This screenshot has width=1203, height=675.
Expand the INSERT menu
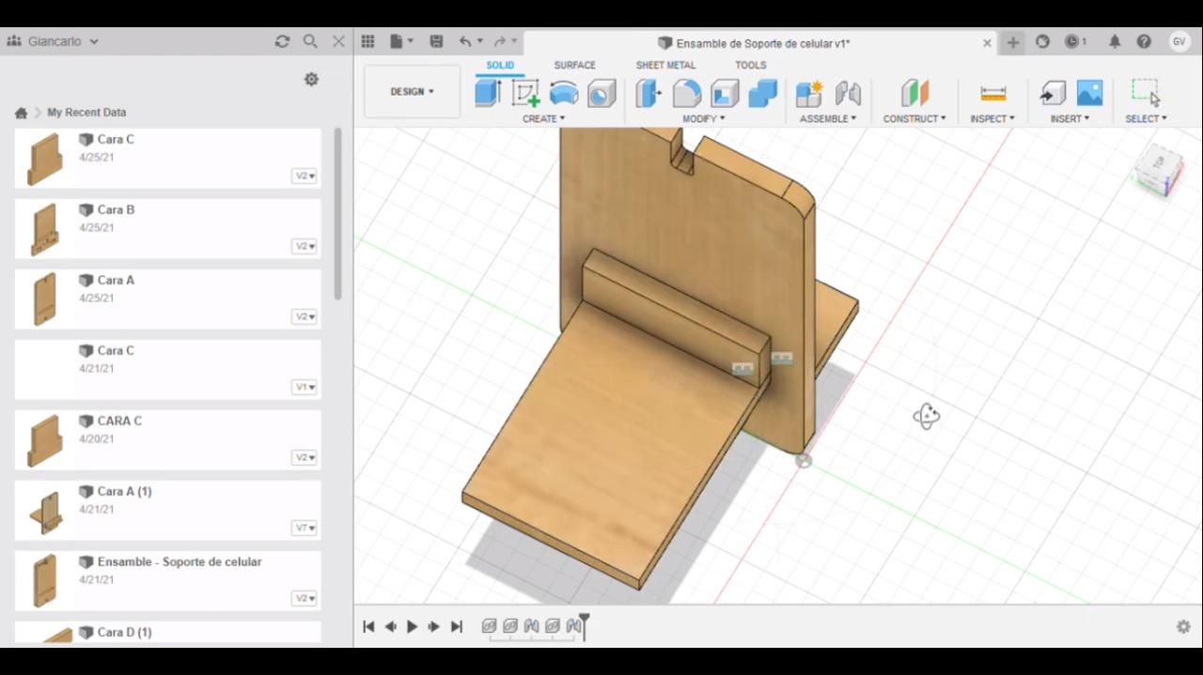pos(1070,118)
